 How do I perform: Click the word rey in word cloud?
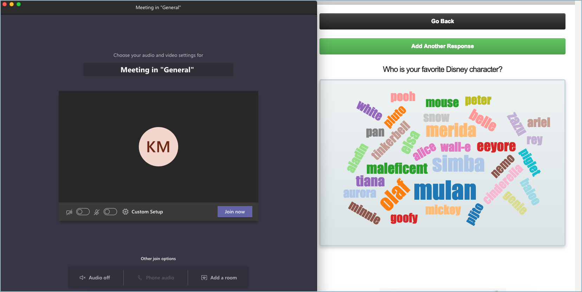point(535,140)
